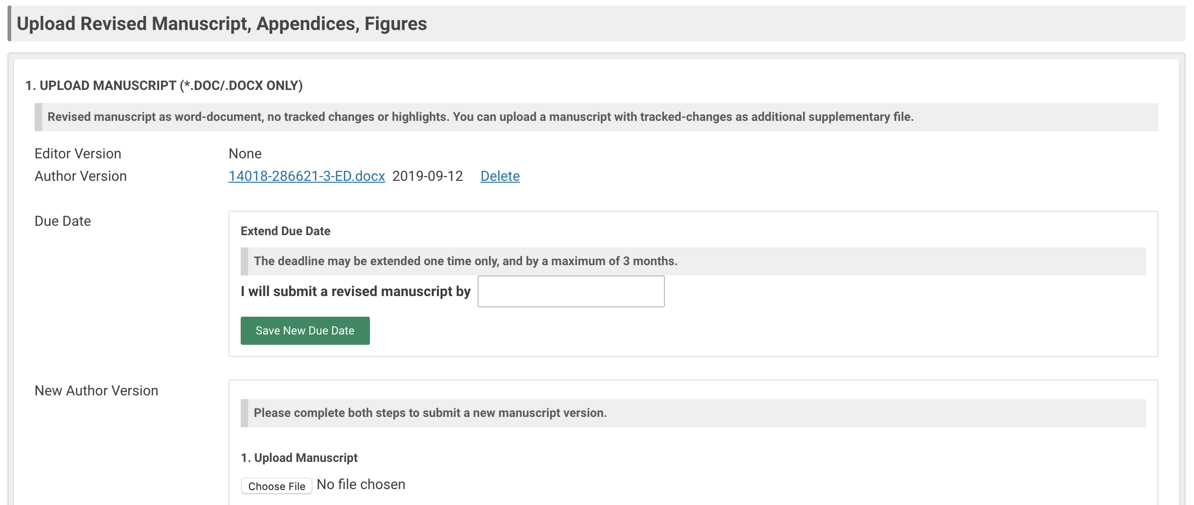Click the Author Version label
This screenshot has width=1194, height=505.
click(x=81, y=176)
